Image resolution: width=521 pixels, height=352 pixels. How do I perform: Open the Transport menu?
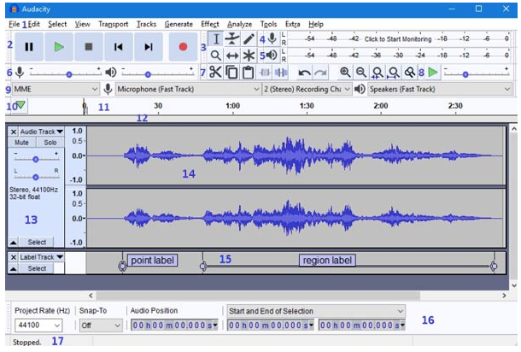113,24
